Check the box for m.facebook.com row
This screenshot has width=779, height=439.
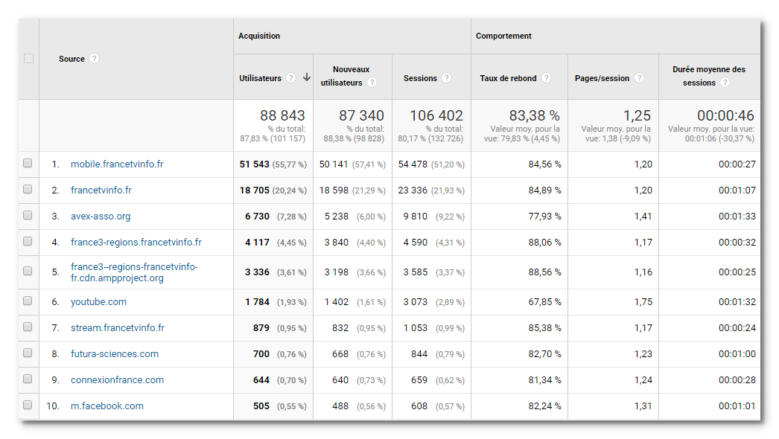pyautogui.click(x=28, y=406)
